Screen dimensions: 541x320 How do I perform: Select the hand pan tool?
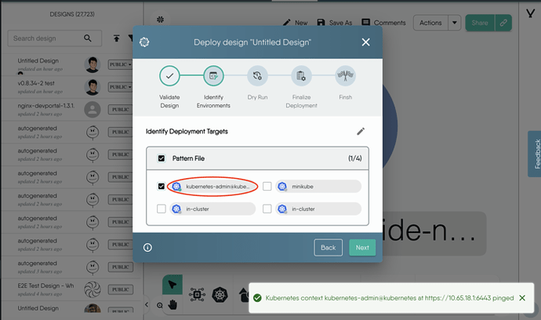coord(172,304)
